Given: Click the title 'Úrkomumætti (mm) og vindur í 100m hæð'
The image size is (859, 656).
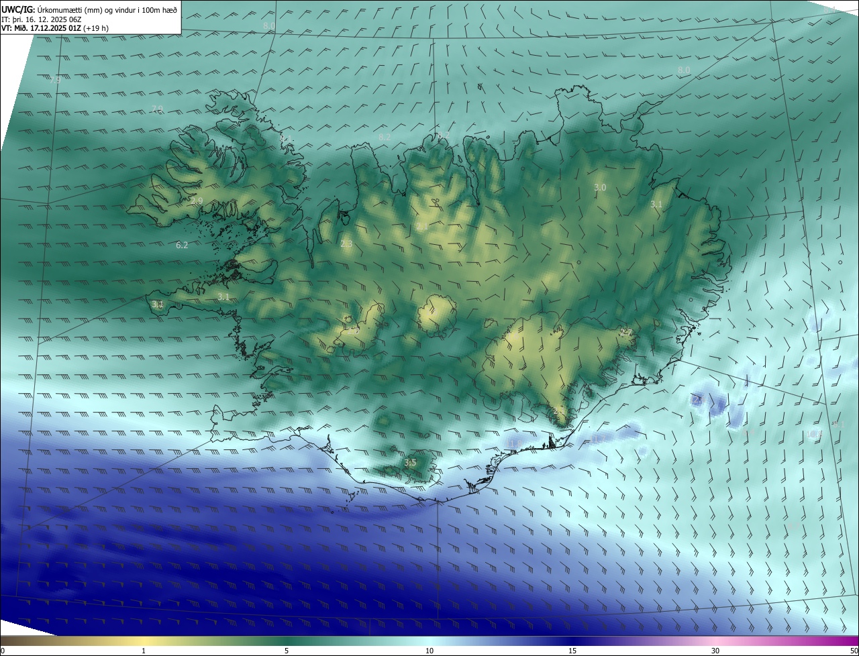Looking at the screenshot, I should pos(107,9).
